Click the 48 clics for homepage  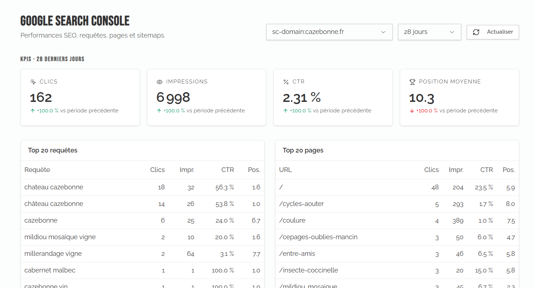(x=435, y=187)
